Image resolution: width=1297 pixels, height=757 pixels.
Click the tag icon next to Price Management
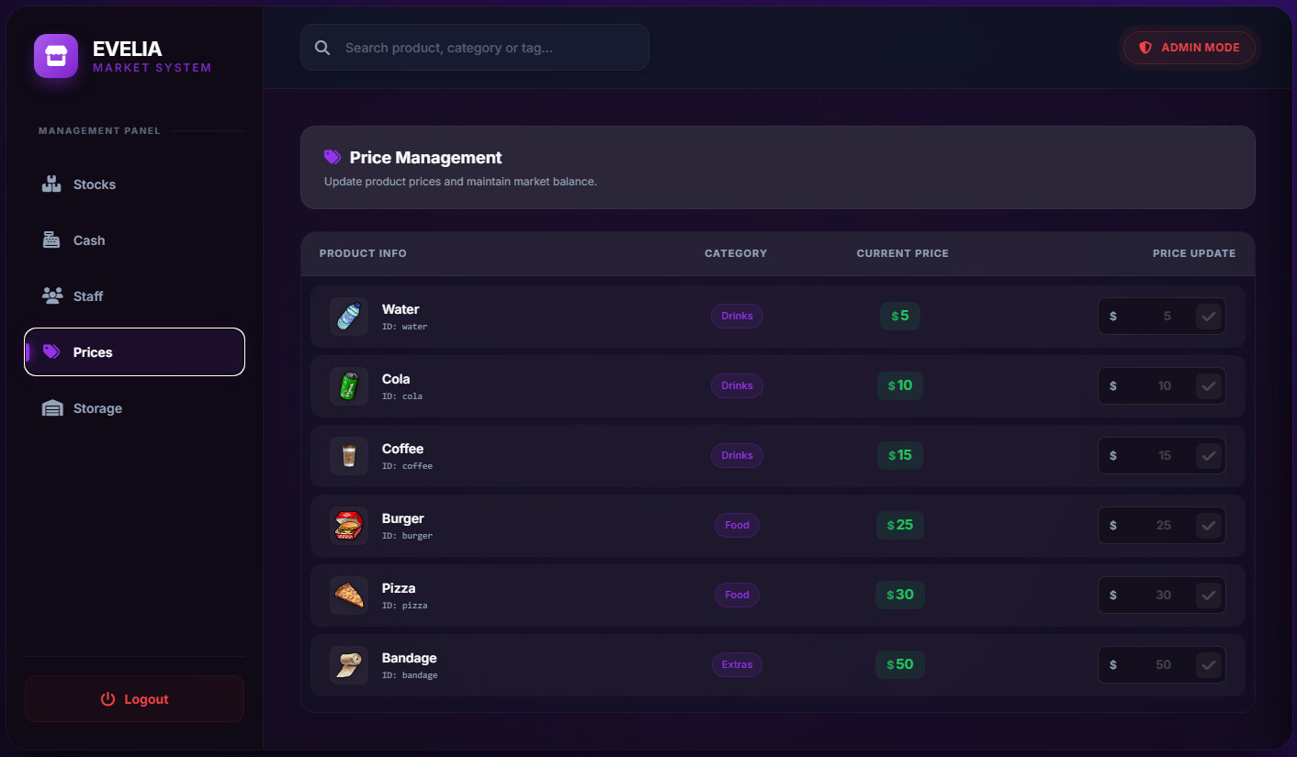click(332, 157)
